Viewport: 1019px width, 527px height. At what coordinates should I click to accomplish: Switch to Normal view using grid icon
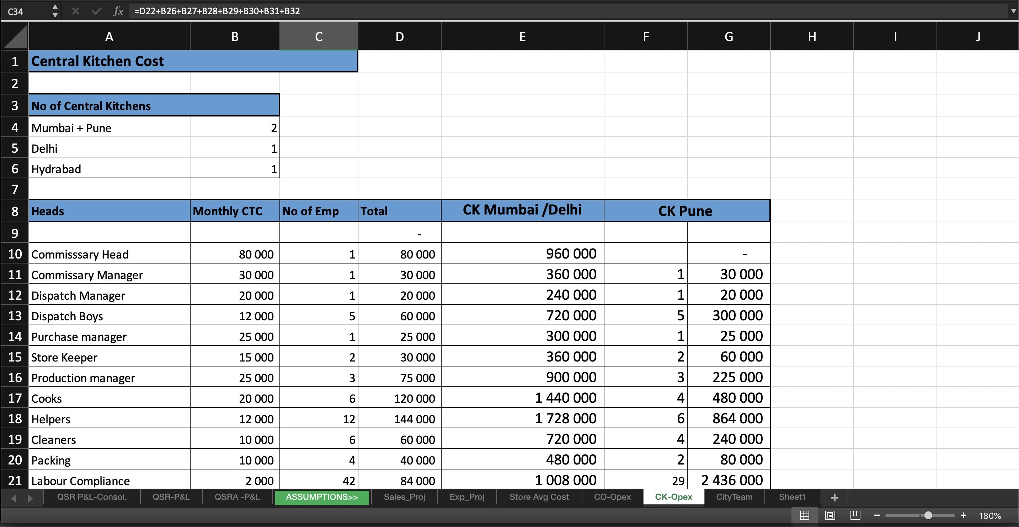805,515
